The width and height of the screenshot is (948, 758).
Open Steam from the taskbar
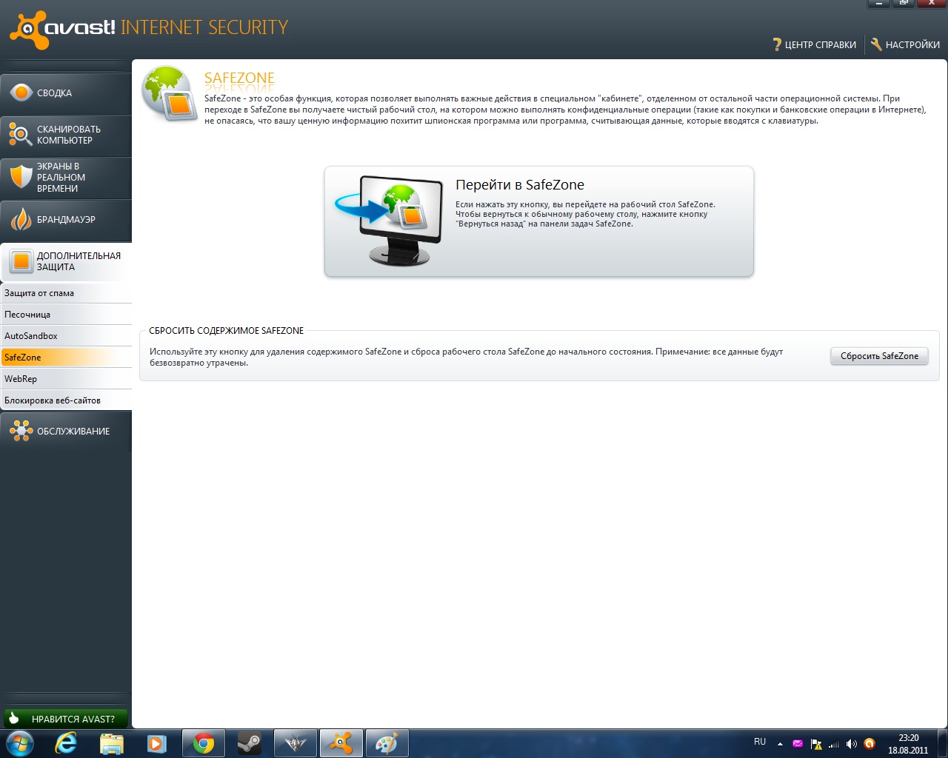250,743
